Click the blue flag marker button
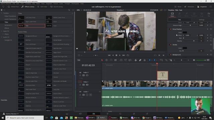214x120 pixels. click(150, 60)
